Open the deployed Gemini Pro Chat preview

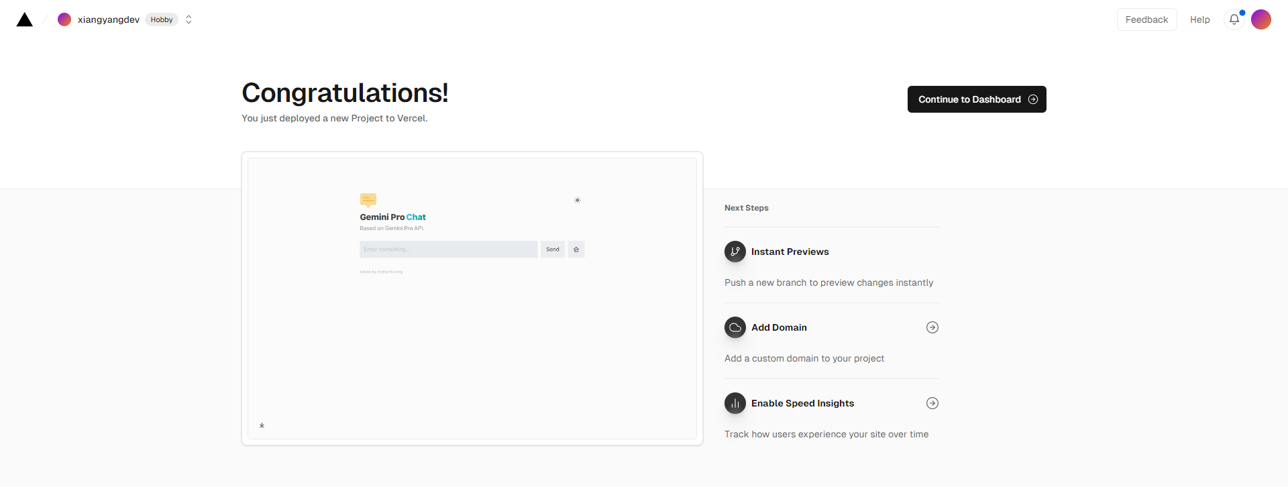[x=472, y=299]
